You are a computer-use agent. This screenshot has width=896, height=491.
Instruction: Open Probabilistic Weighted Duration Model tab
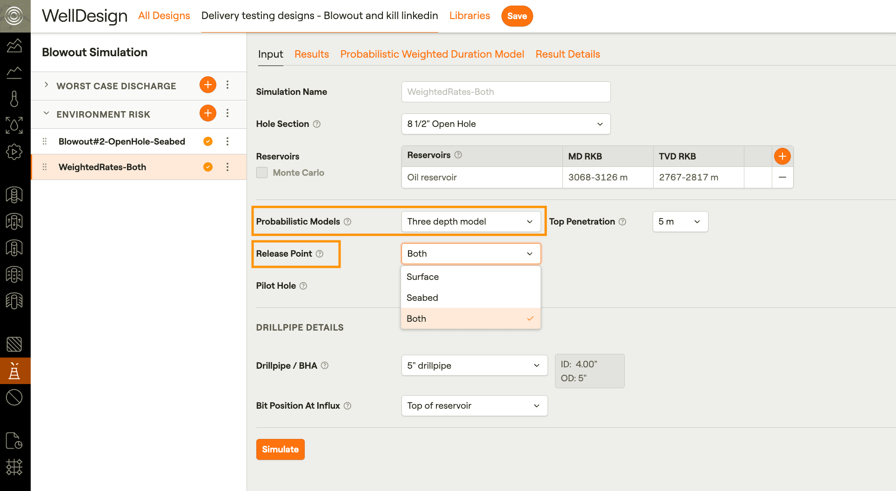click(432, 54)
